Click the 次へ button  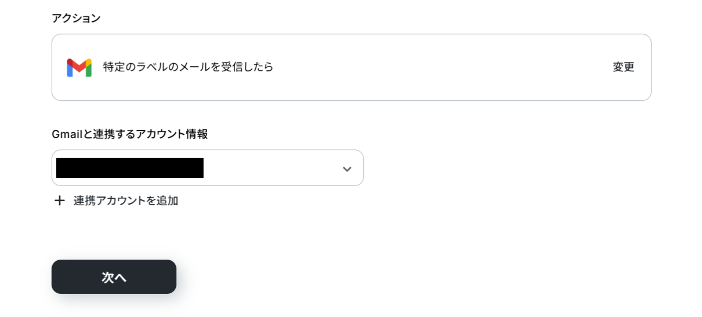114,277
